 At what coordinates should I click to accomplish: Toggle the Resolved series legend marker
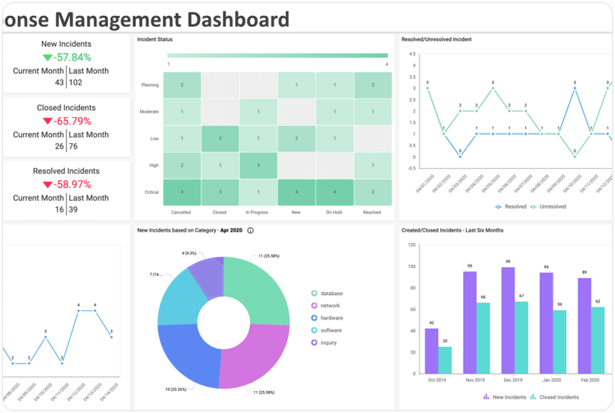pyautogui.click(x=498, y=207)
